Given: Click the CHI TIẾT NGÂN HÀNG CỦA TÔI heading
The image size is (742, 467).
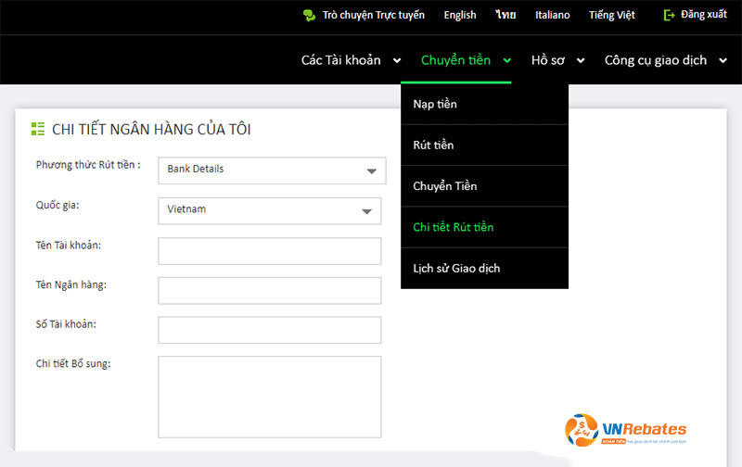Looking at the screenshot, I should 151,129.
